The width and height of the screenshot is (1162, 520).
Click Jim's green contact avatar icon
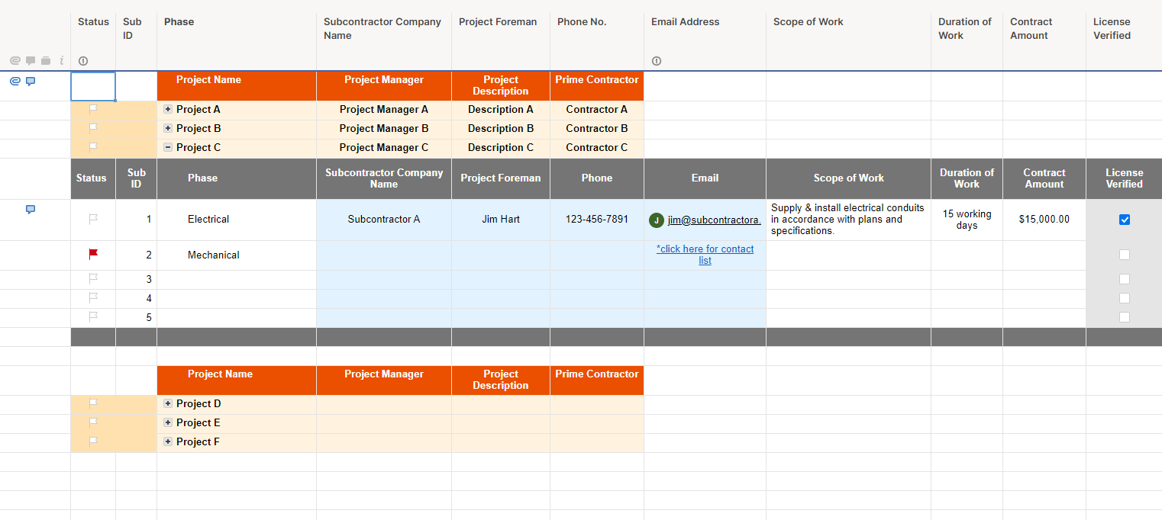tap(656, 220)
